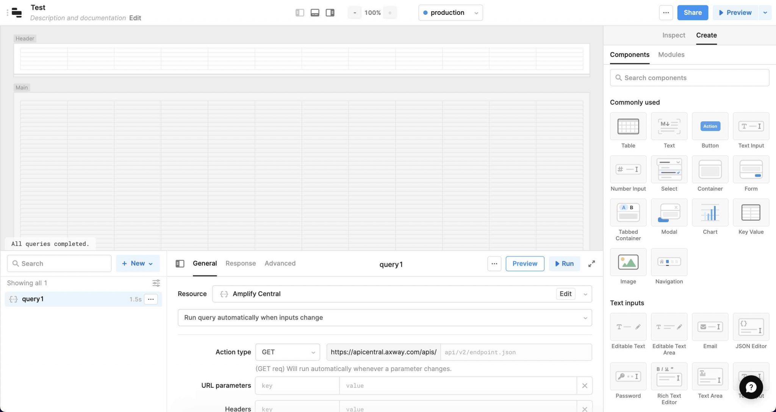
Task: Open the GET action type dropdown
Action: (x=287, y=352)
